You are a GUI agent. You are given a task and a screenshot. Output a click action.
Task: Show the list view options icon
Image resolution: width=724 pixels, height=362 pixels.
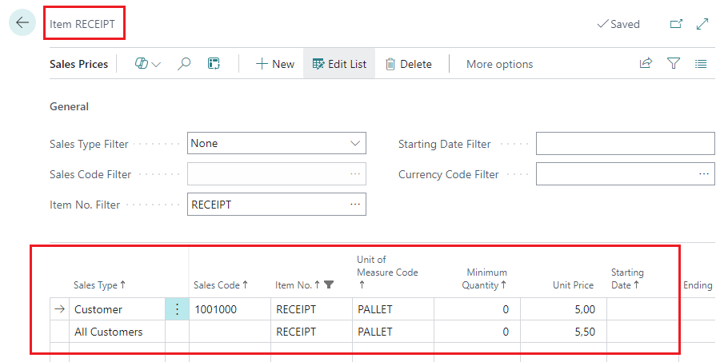click(701, 64)
